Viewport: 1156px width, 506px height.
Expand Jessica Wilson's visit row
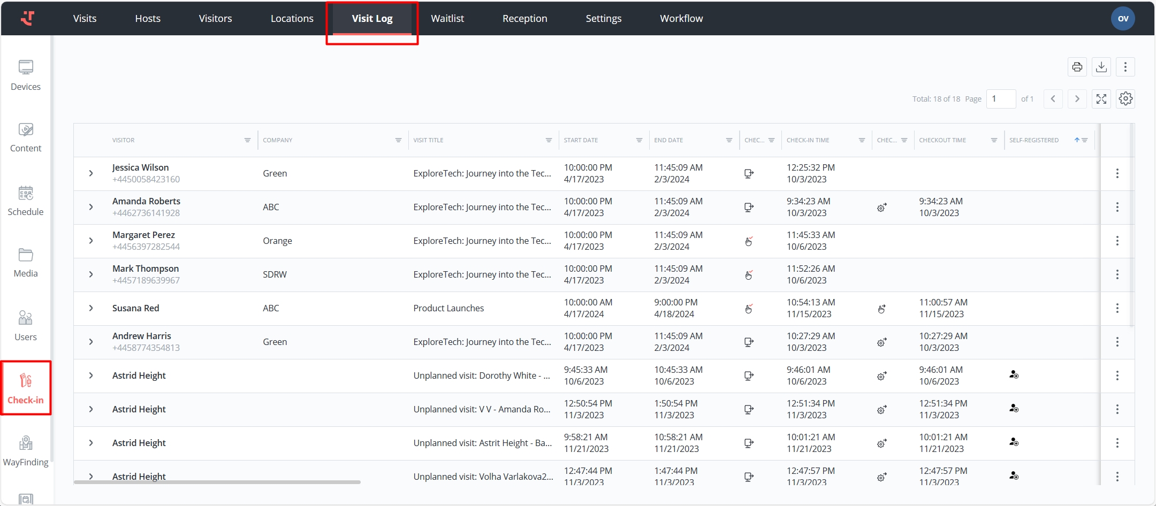pyautogui.click(x=91, y=173)
